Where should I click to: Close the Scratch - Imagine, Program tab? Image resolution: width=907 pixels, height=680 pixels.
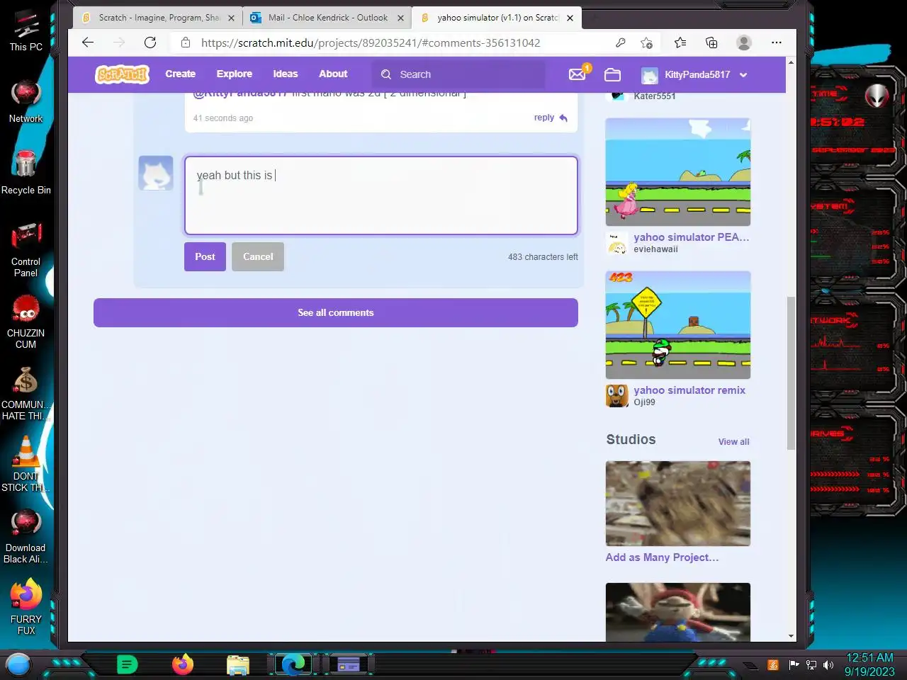(x=231, y=18)
